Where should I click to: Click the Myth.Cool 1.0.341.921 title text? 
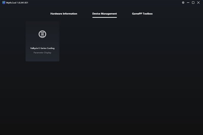pos(17,3)
